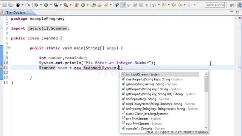Toggle the icon left of pilcrow button
The width and height of the screenshot is (242, 136).
[141, 5]
